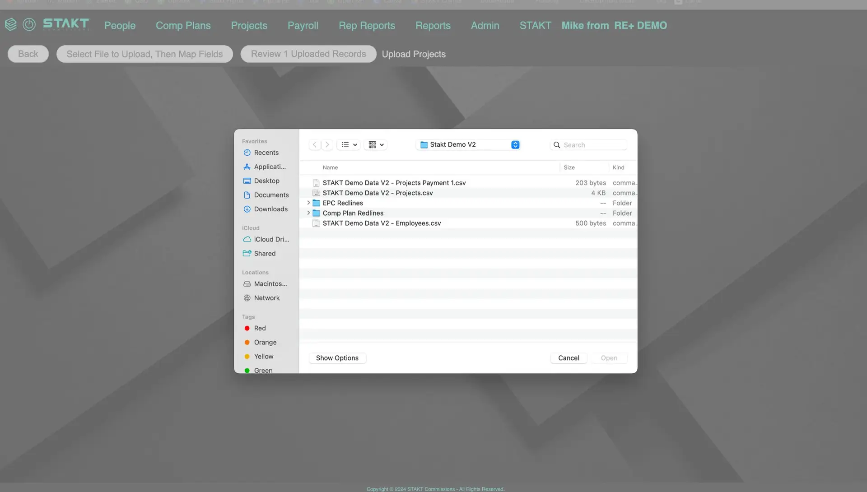Open the STAKT menu item

click(535, 26)
